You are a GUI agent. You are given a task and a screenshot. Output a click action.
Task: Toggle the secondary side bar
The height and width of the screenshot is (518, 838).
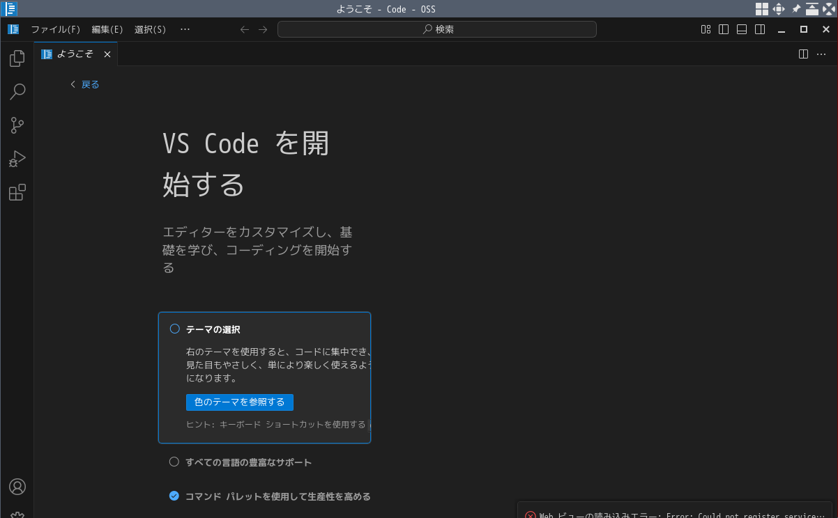pos(760,29)
